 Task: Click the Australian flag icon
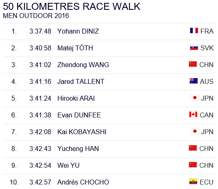coord(193,81)
